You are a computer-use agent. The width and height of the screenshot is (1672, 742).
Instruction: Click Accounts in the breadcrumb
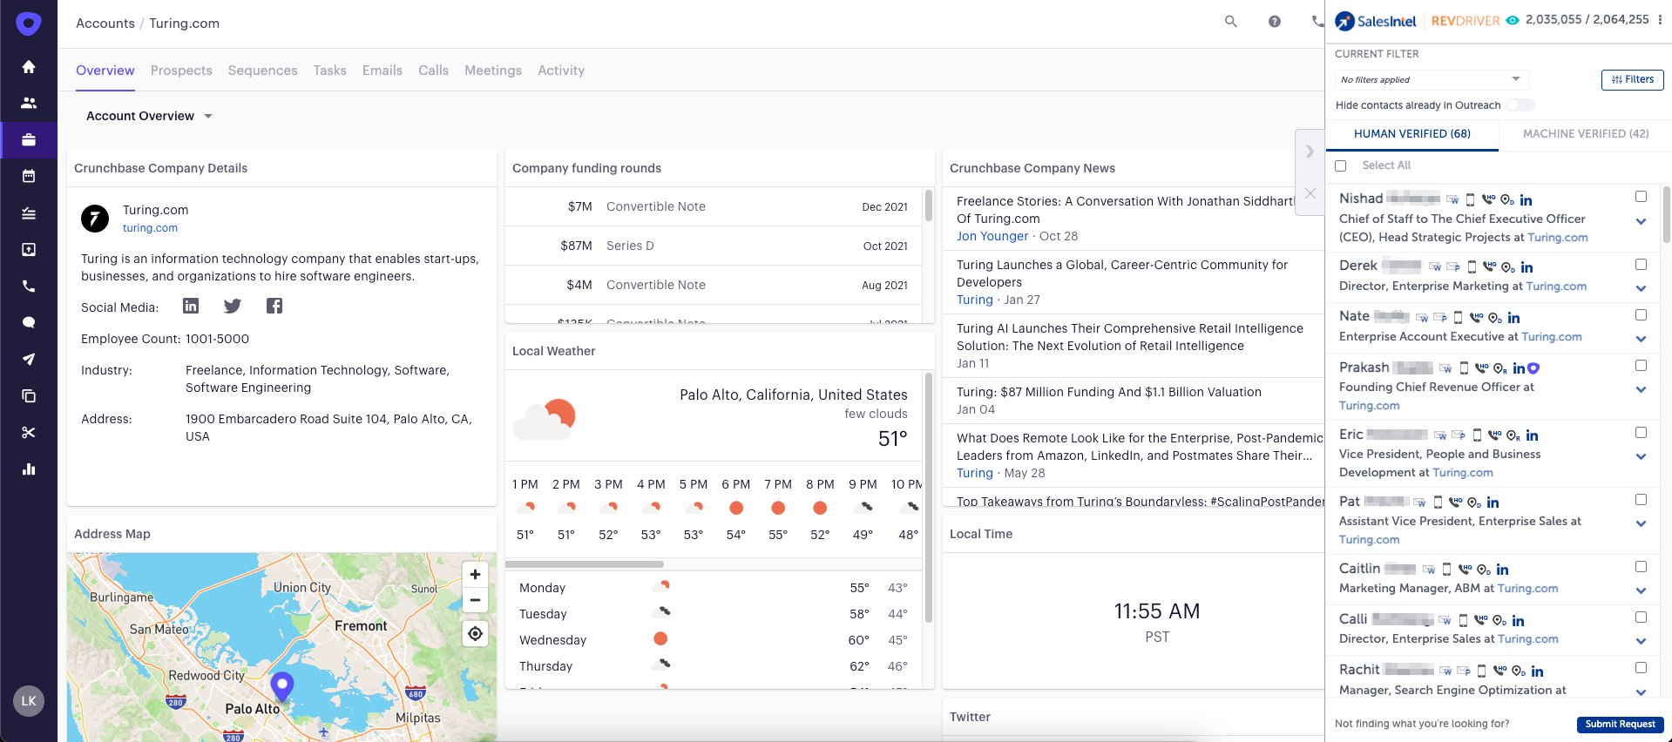click(105, 24)
